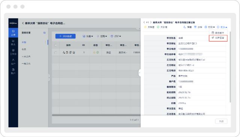Toggle the star icon in row 1 status
The width and height of the screenshot is (240, 137).
pos(94,52)
